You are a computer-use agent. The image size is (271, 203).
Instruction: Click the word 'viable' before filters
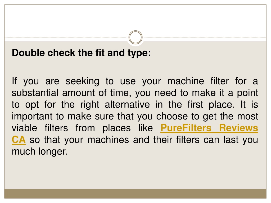point(24,128)
